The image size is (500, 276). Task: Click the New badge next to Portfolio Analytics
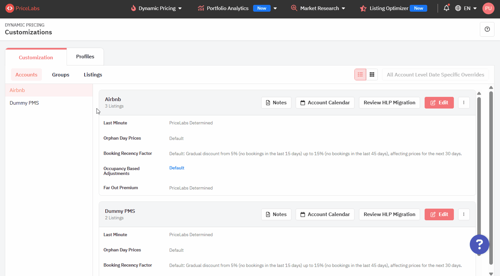[x=262, y=8]
